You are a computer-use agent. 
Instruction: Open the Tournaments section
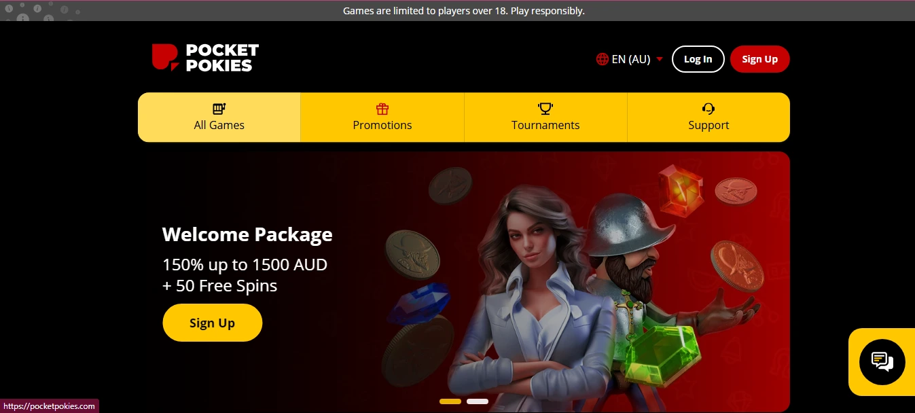click(545, 118)
